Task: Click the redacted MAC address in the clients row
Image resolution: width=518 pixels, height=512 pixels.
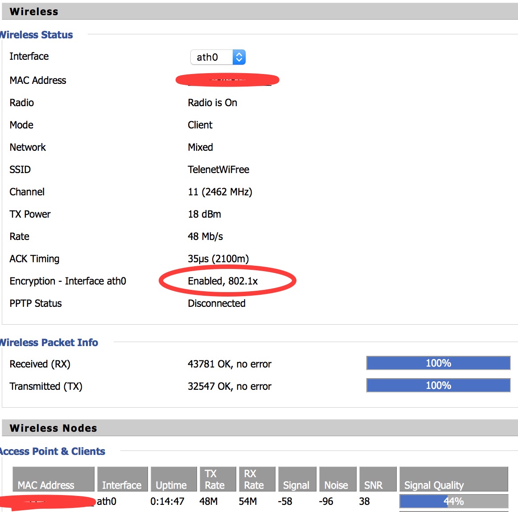Action: point(47,502)
